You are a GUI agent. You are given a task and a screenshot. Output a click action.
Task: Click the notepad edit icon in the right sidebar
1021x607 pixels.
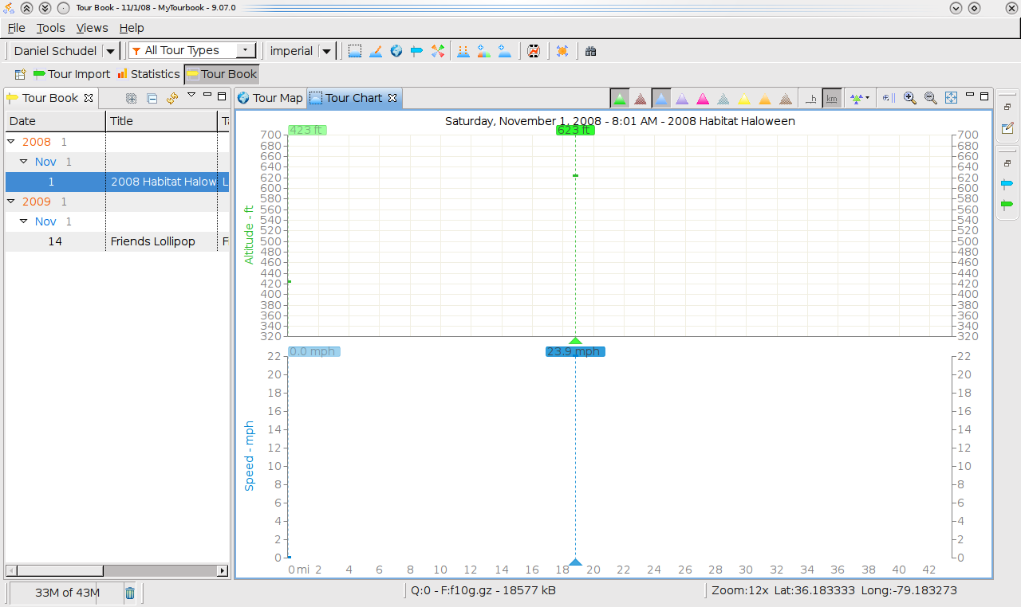coord(1007,128)
